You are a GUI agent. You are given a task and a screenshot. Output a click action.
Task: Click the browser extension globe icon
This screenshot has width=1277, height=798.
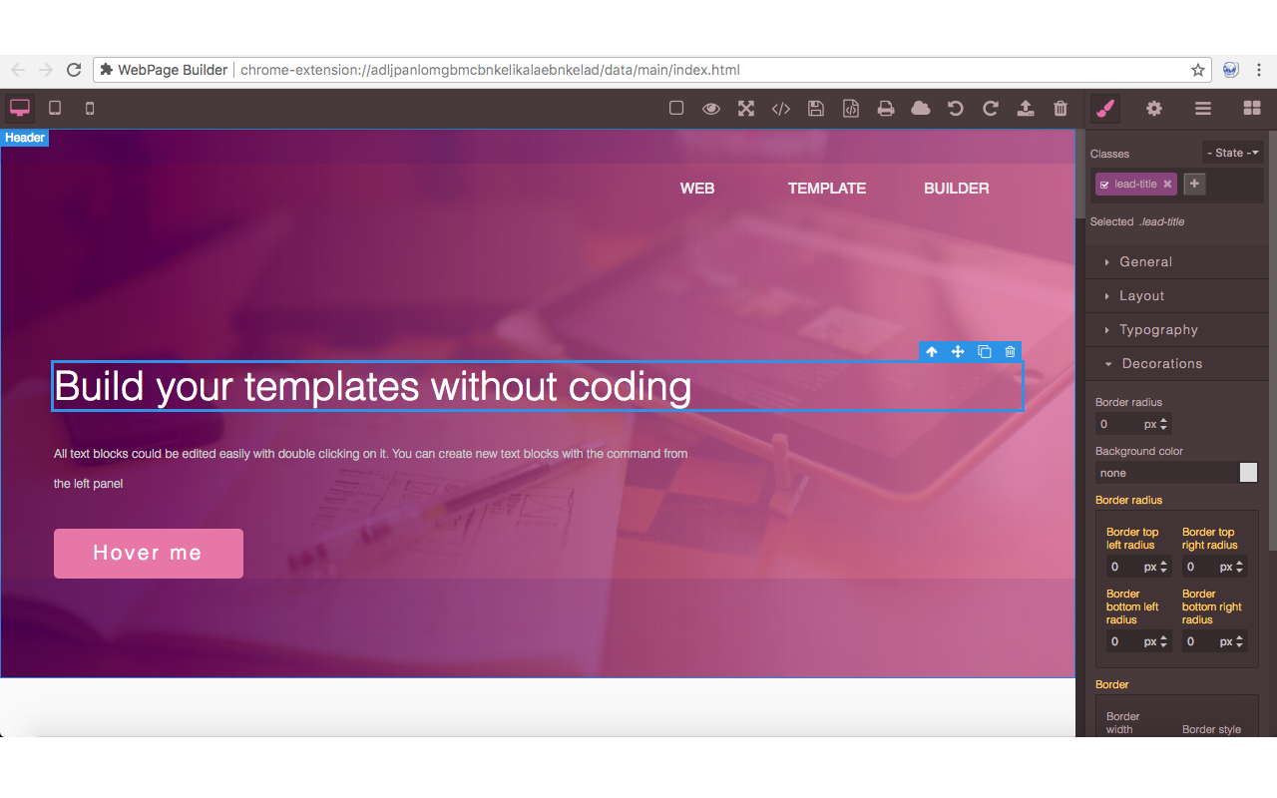point(1231,70)
